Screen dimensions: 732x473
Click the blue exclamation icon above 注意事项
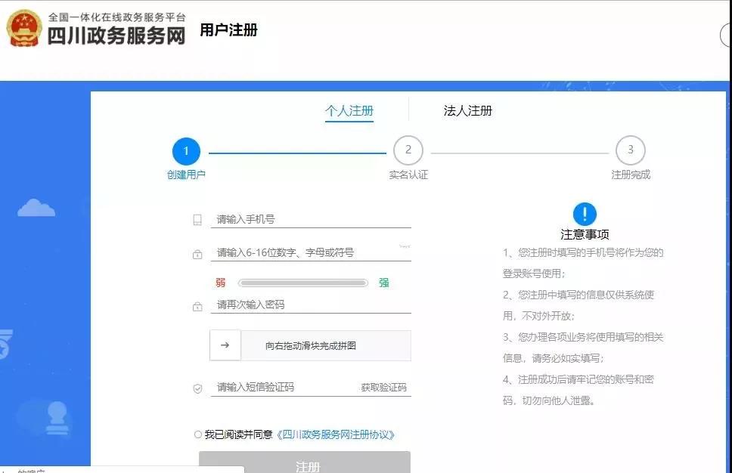pyautogui.click(x=583, y=212)
